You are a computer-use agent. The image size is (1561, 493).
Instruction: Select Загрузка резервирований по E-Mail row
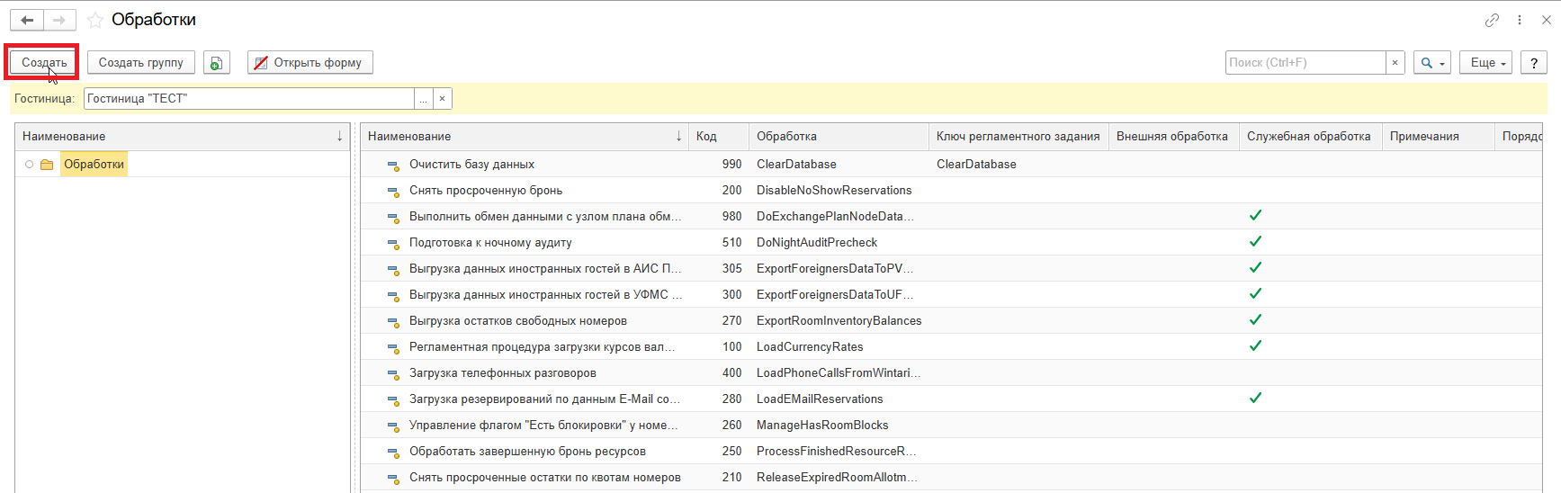(x=951, y=399)
